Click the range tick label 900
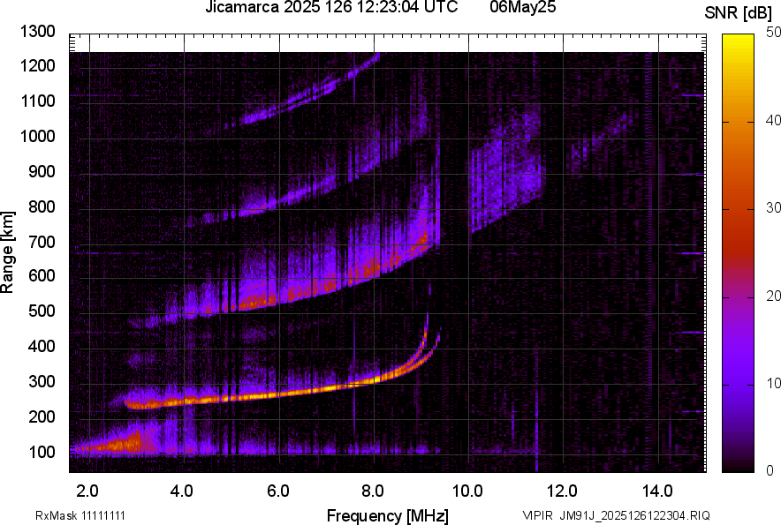 pyautogui.click(x=42, y=171)
